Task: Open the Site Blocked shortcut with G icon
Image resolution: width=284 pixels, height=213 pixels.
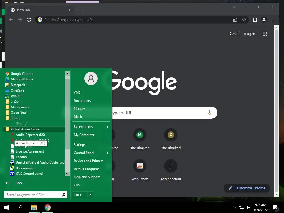Action: (171, 140)
